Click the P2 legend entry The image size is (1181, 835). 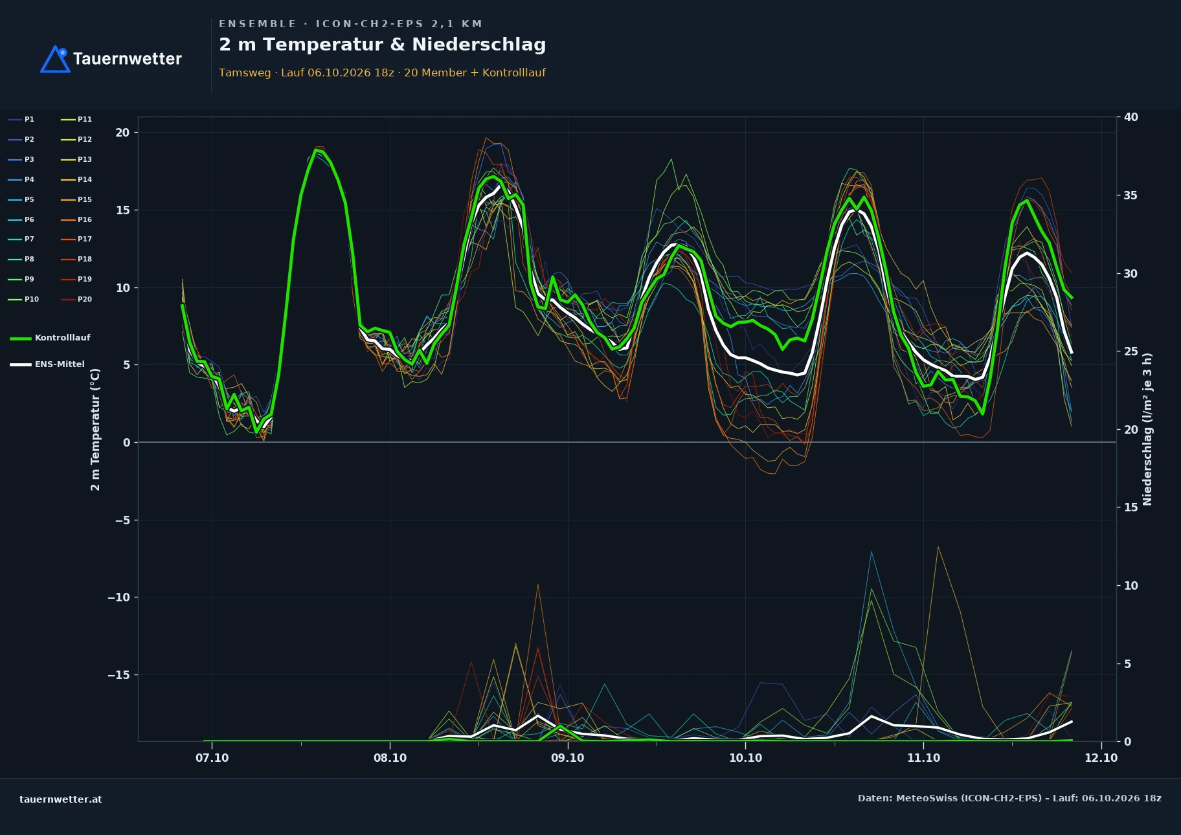[x=21, y=139]
